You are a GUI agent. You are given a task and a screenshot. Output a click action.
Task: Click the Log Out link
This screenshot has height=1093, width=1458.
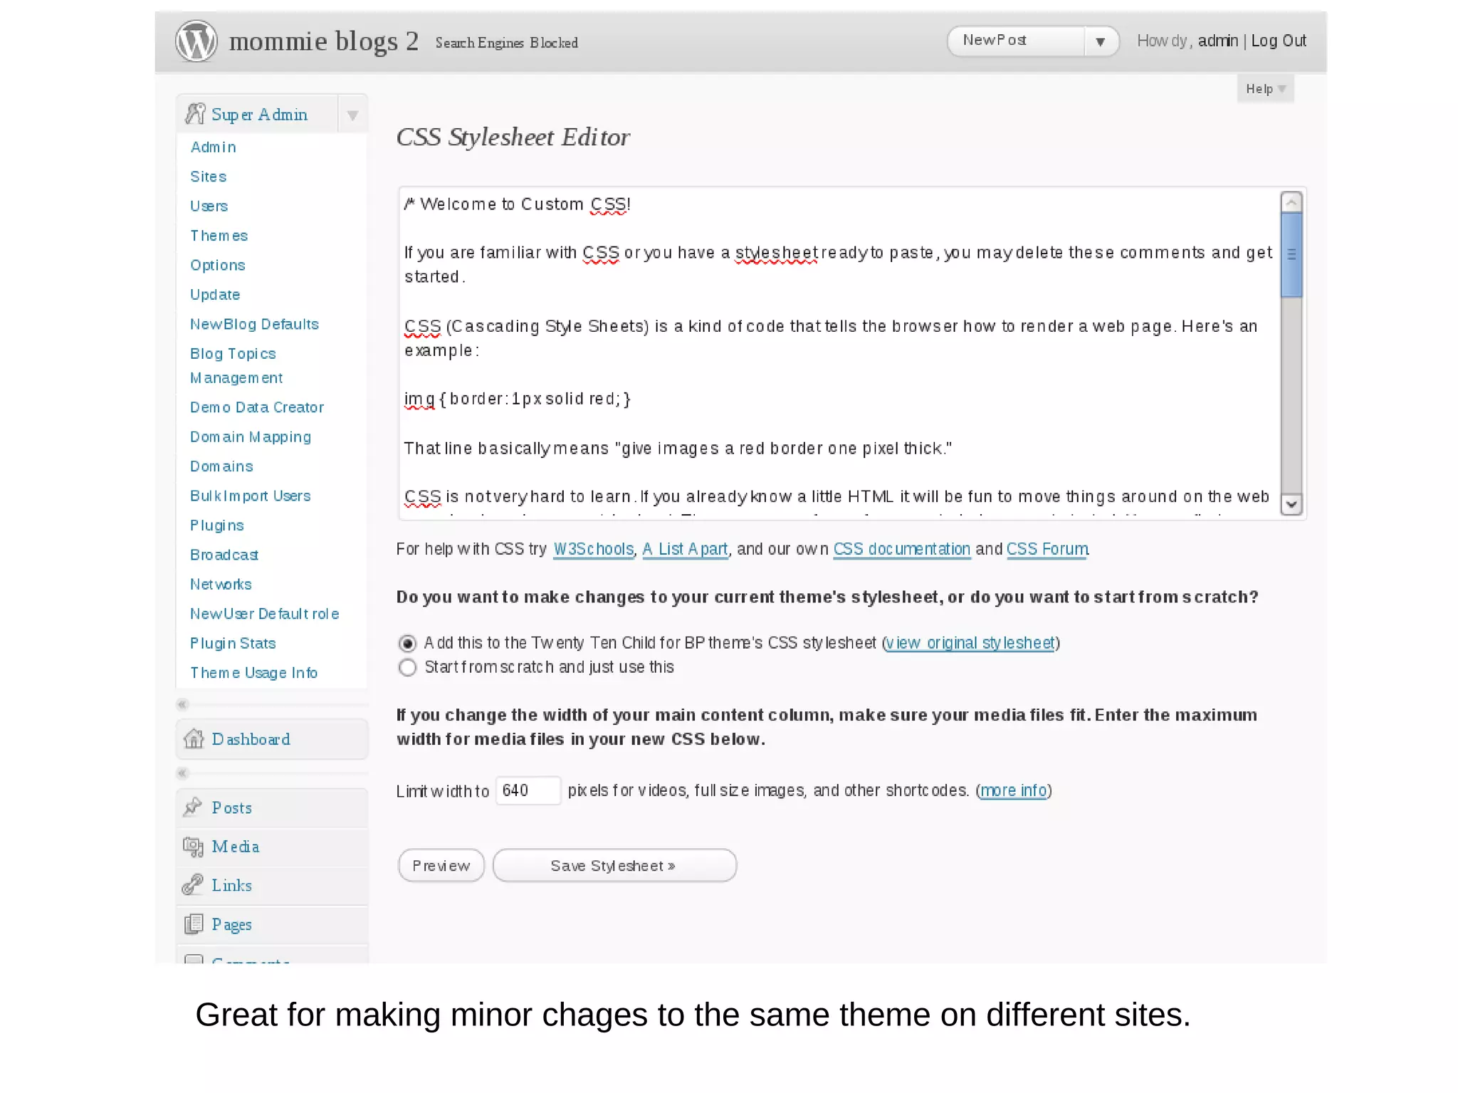[x=1279, y=41]
